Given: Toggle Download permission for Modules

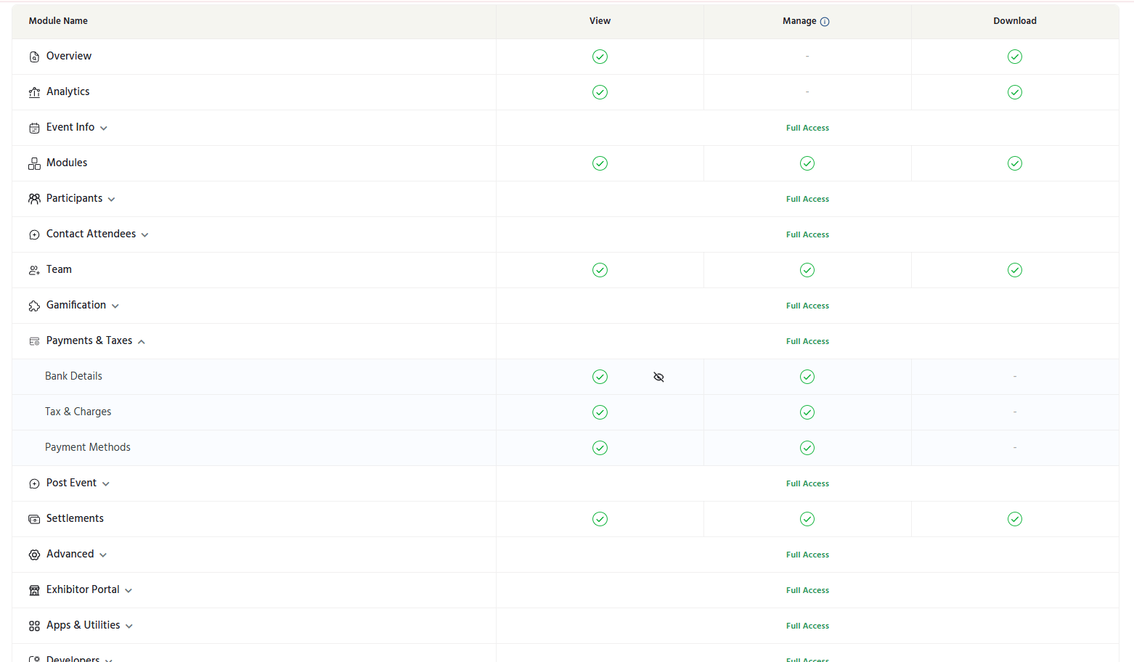Looking at the screenshot, I should tap(1015, 163).
